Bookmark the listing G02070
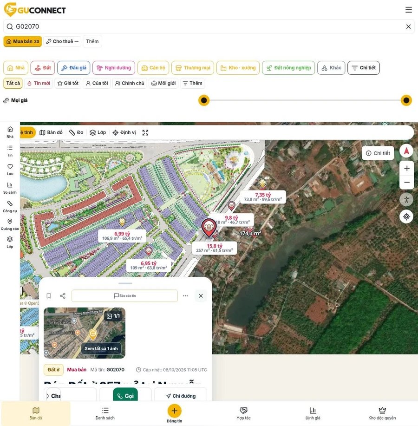 tap(49, 296)
